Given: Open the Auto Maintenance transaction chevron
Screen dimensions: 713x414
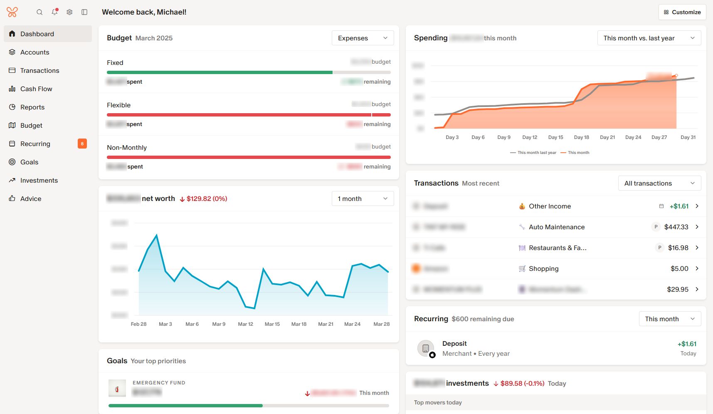Looking at the screenshot, I should (x=697, y=227).
